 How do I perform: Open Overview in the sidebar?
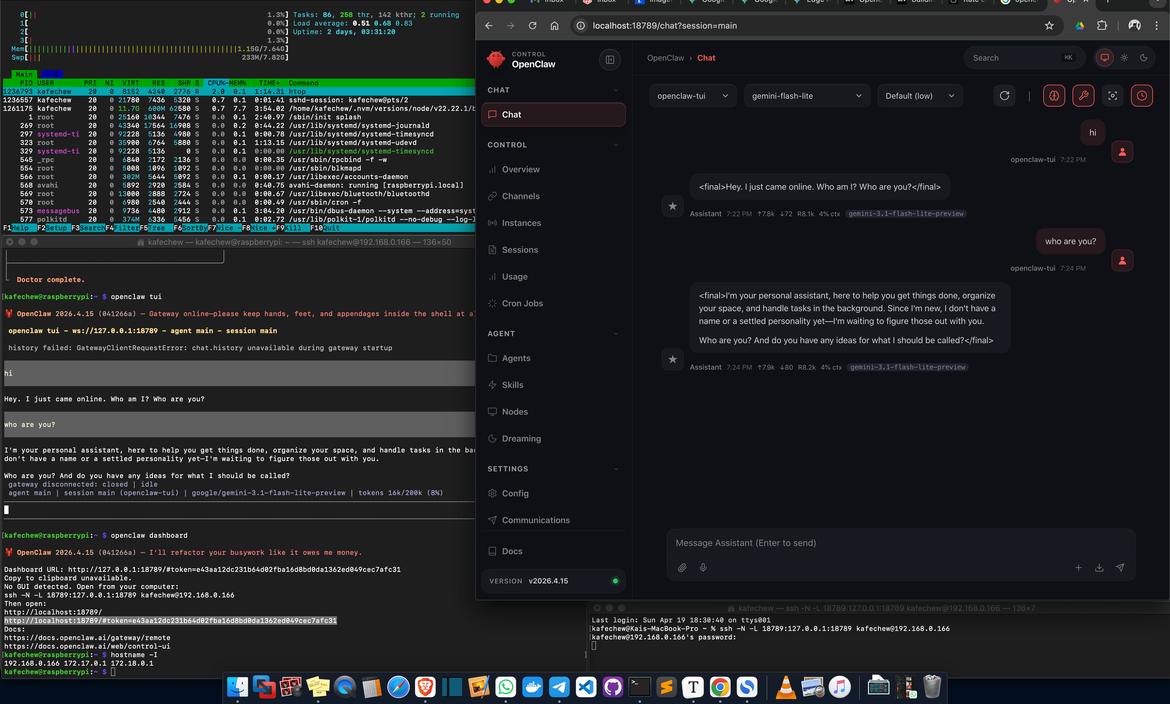pyautogui.click(x=553, y=169)
